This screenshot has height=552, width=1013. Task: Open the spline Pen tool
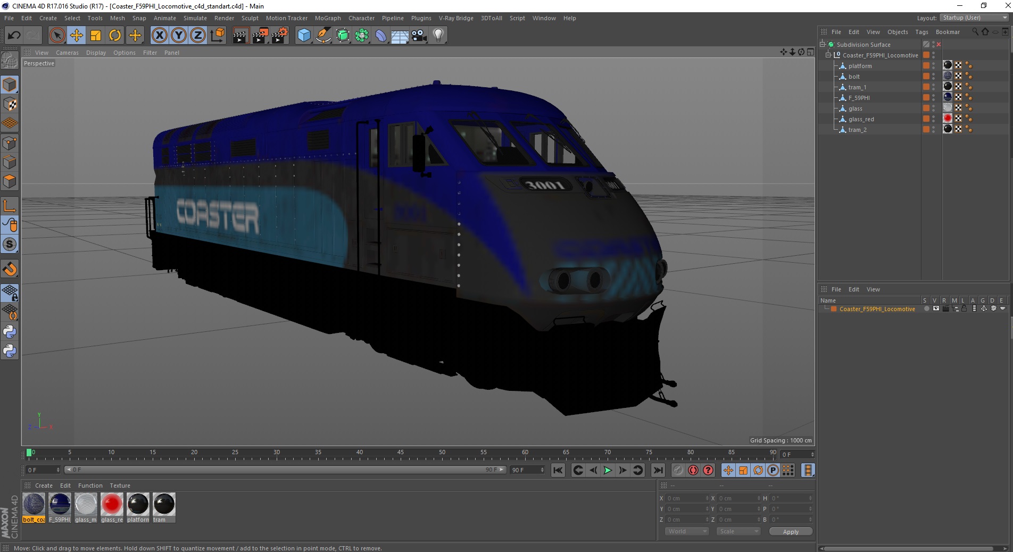[x=323, y=36]
